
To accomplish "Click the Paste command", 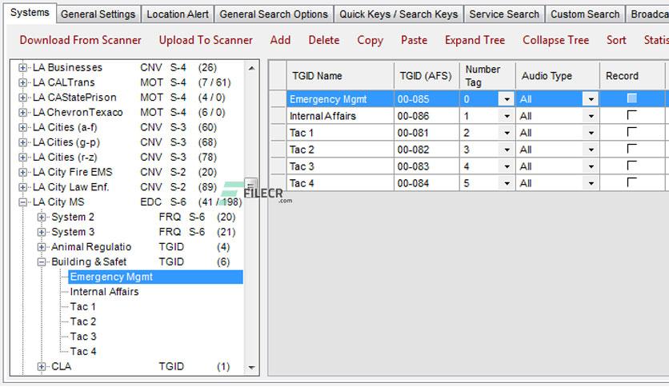I will 414,40.
